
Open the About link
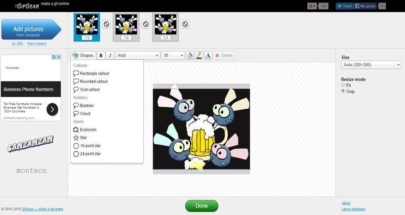[x=346, y=203]
